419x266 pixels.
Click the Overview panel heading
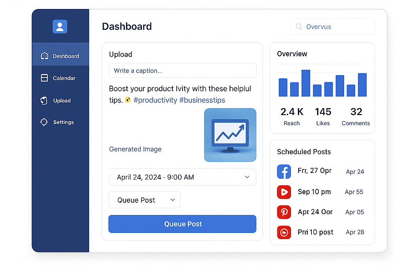[292, 54]
